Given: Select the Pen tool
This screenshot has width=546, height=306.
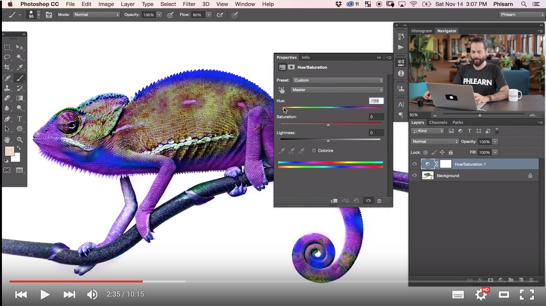Looking at the screenshot, I should coord(7,119).
